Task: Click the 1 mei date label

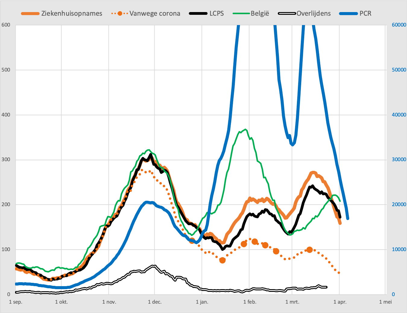Action: pos(386,302)
